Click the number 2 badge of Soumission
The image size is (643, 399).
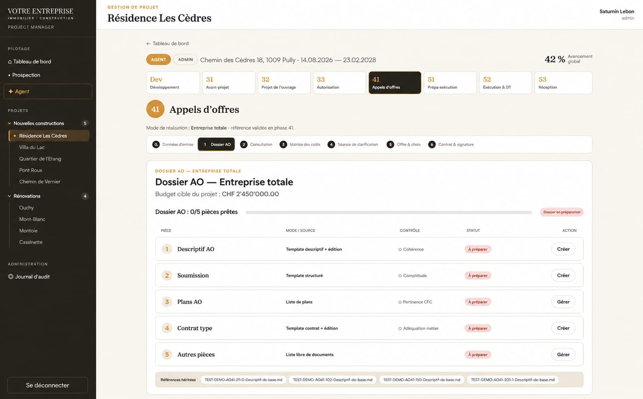[167, 276]
